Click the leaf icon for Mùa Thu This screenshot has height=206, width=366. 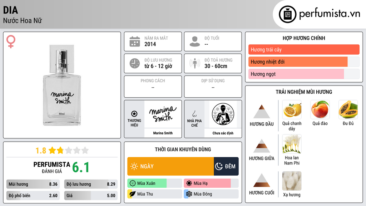(x=133, y=194)
